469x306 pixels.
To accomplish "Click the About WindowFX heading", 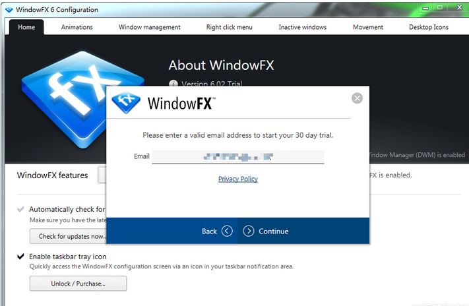I will (221, 65).
